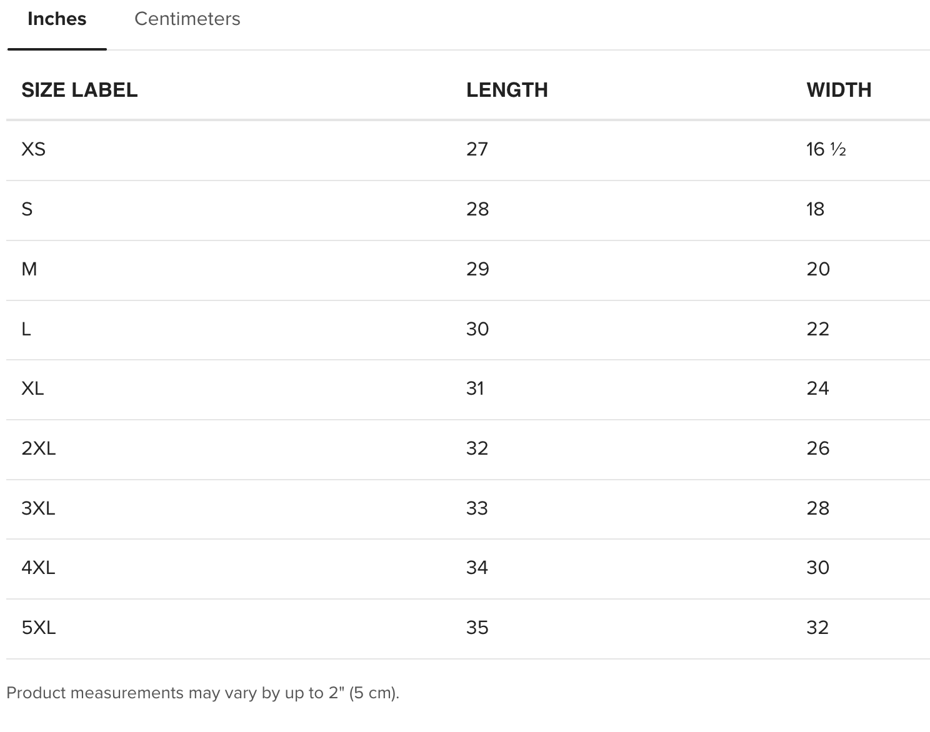The image size is (930, 732).
Task: Click the M size label
Action: tap(29, 269)
